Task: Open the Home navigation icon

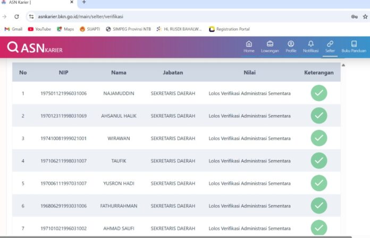Action: tap(249, 44)
